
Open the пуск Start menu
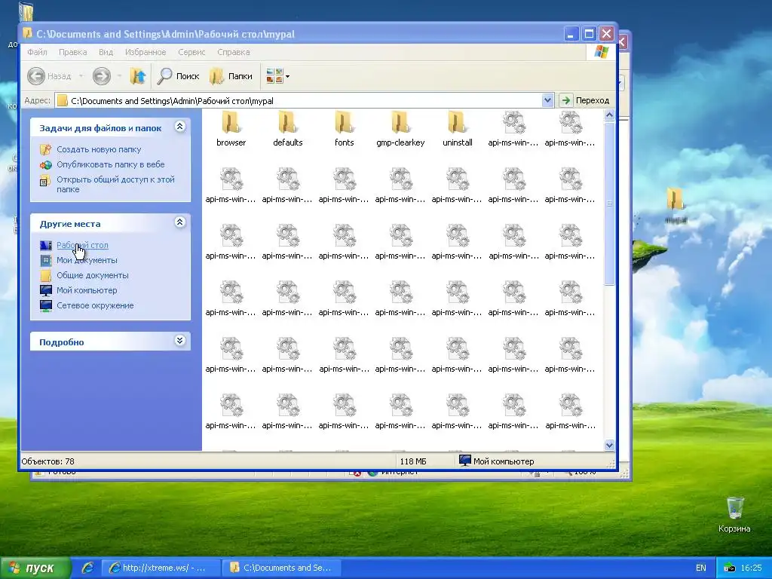(35, 568)
